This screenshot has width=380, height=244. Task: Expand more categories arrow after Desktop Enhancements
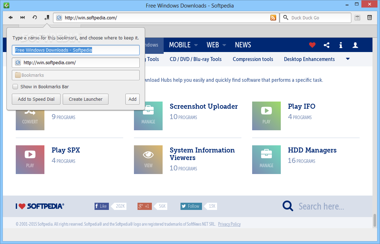pos(348,59)
